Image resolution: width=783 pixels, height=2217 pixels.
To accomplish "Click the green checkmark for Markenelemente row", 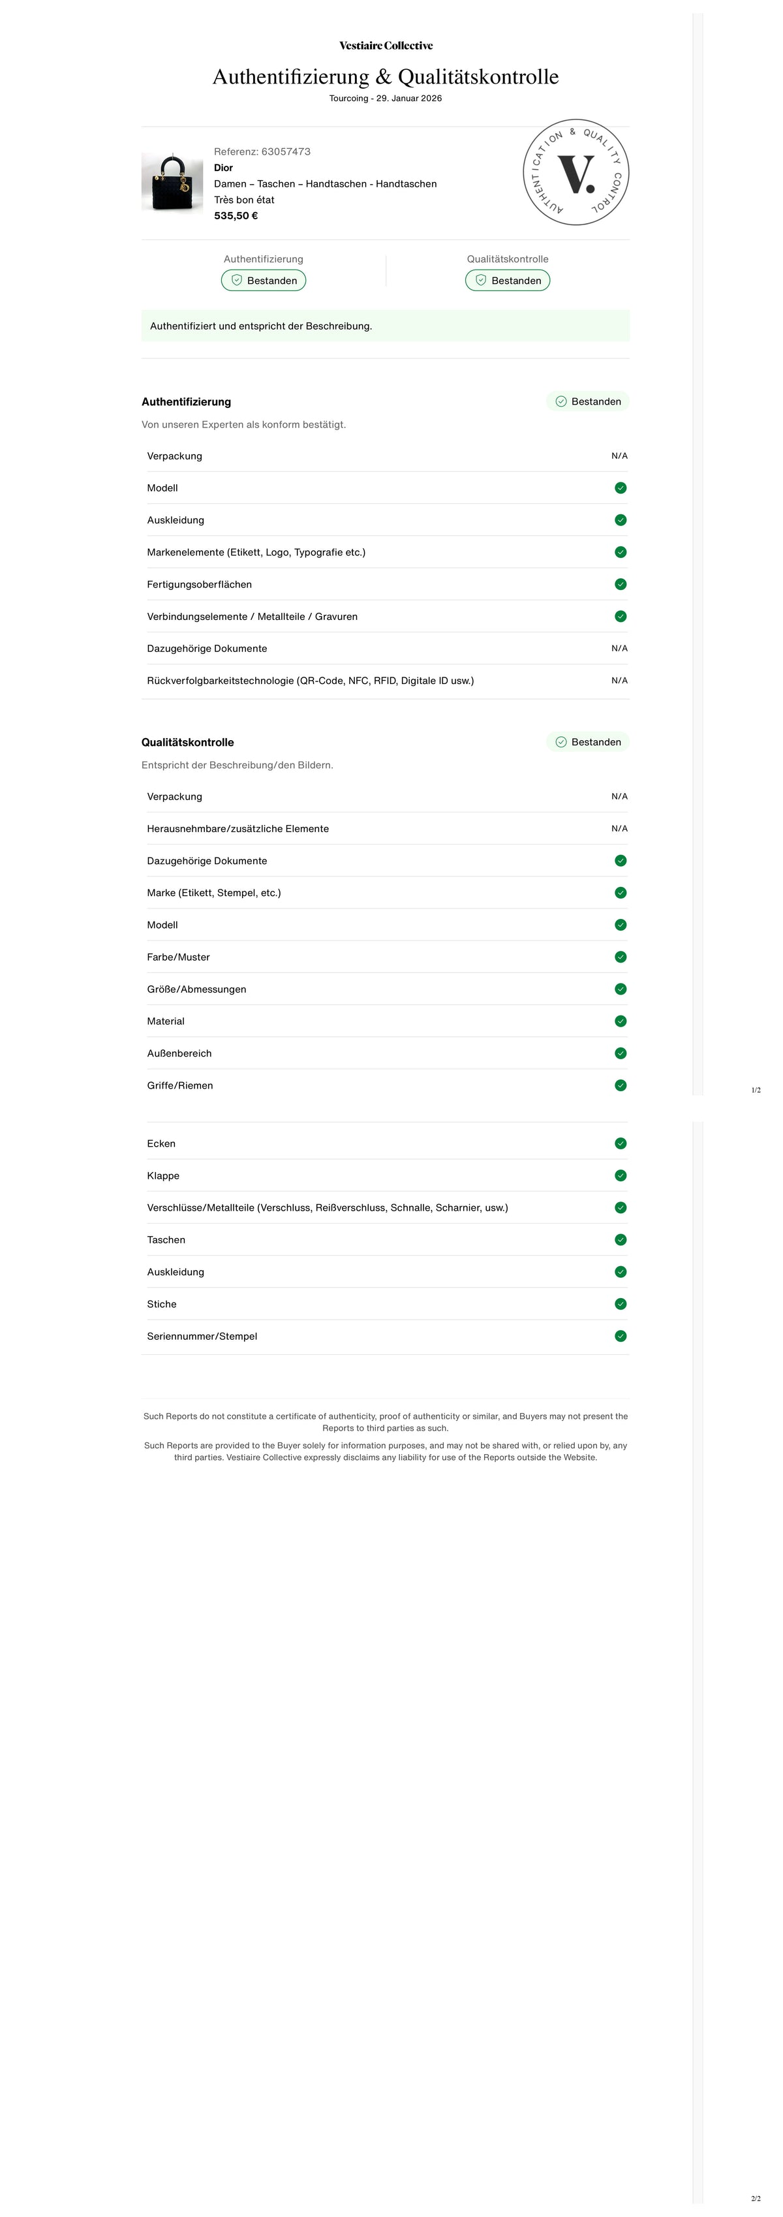I will coord(621,553).
